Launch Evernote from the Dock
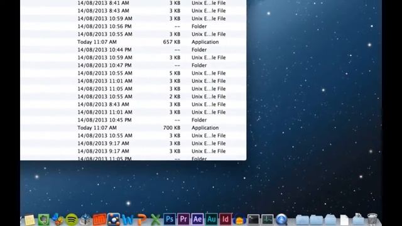402x226 pixels. (x=43, y=220)
